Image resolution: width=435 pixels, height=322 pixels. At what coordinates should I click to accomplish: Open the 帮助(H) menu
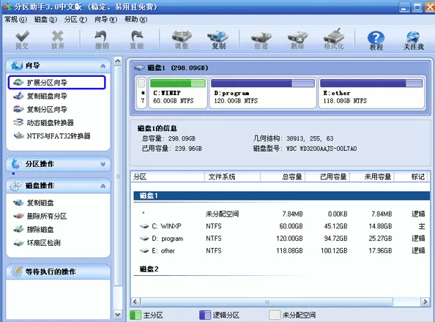tap(136, 20)
